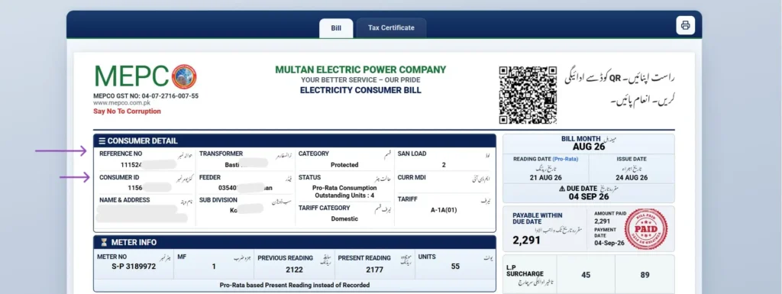Click reading date 21 AUG 26
Screen dimensions: 782x294
545,178
